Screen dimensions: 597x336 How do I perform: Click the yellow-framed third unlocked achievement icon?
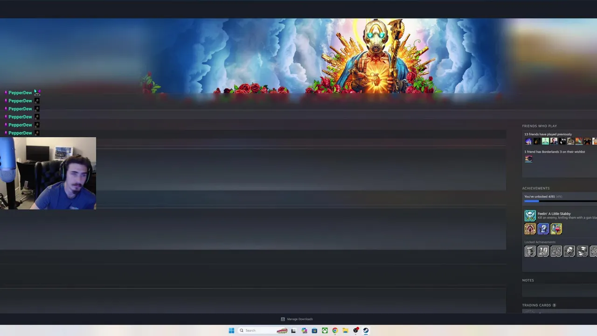click(556, 229)
